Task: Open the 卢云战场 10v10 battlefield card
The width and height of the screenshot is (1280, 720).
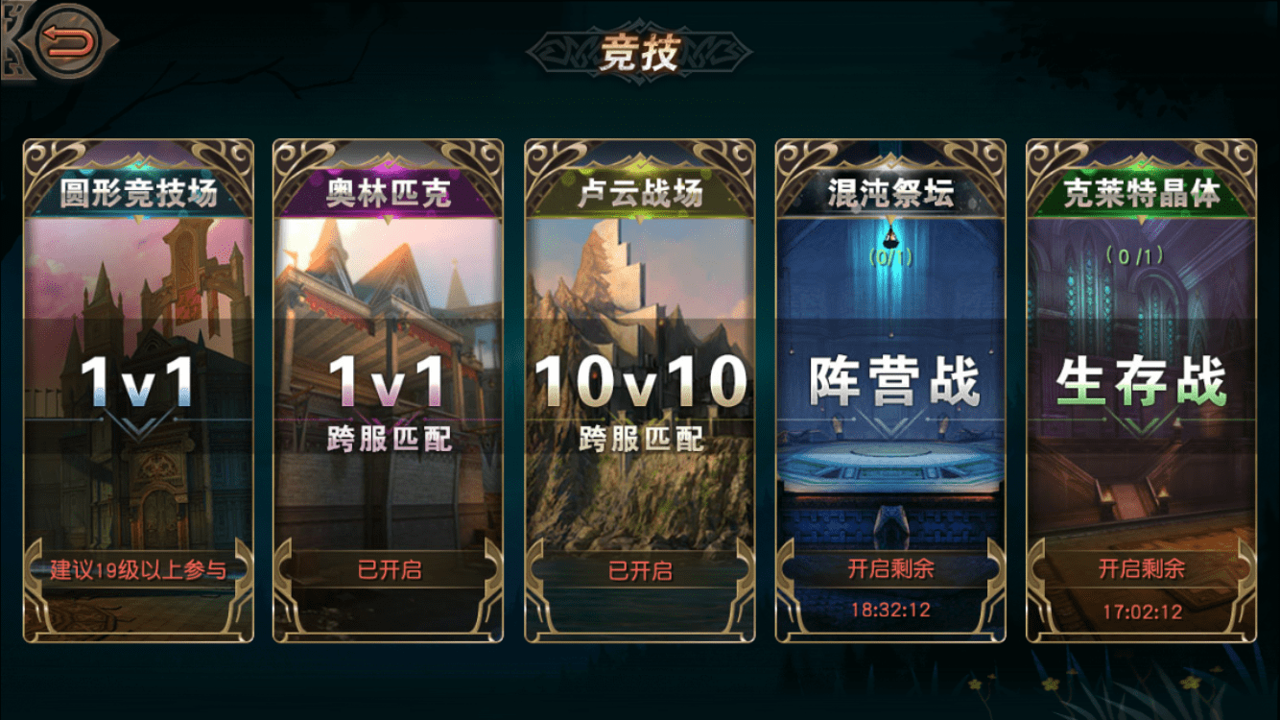Action: click(x=640, y=391)
